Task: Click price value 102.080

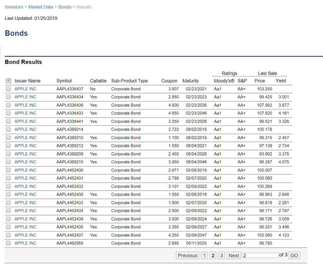Action: [x=265, y=235]
